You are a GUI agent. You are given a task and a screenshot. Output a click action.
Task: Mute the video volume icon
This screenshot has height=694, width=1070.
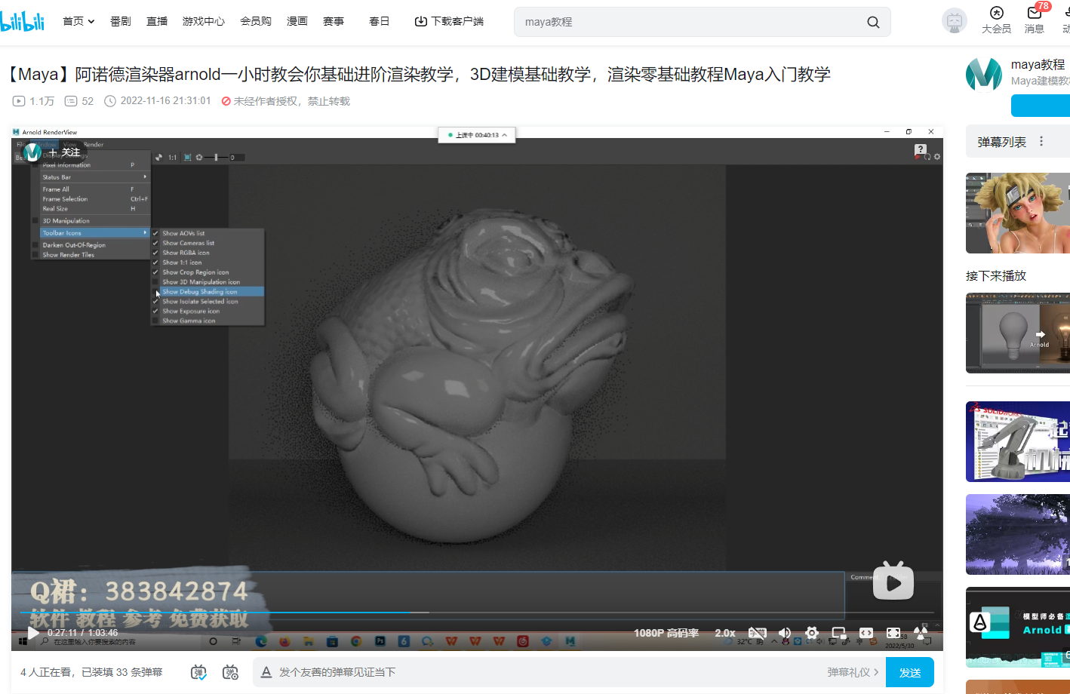[x=785, y=633]
